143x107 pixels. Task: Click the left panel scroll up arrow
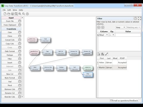tap(22, 18)
